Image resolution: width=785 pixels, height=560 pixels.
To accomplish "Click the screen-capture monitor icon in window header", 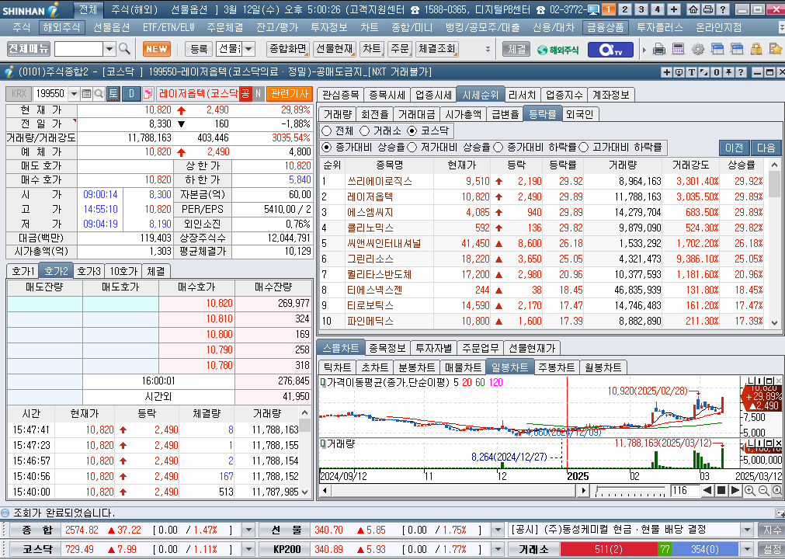I will tap(679, 72).
